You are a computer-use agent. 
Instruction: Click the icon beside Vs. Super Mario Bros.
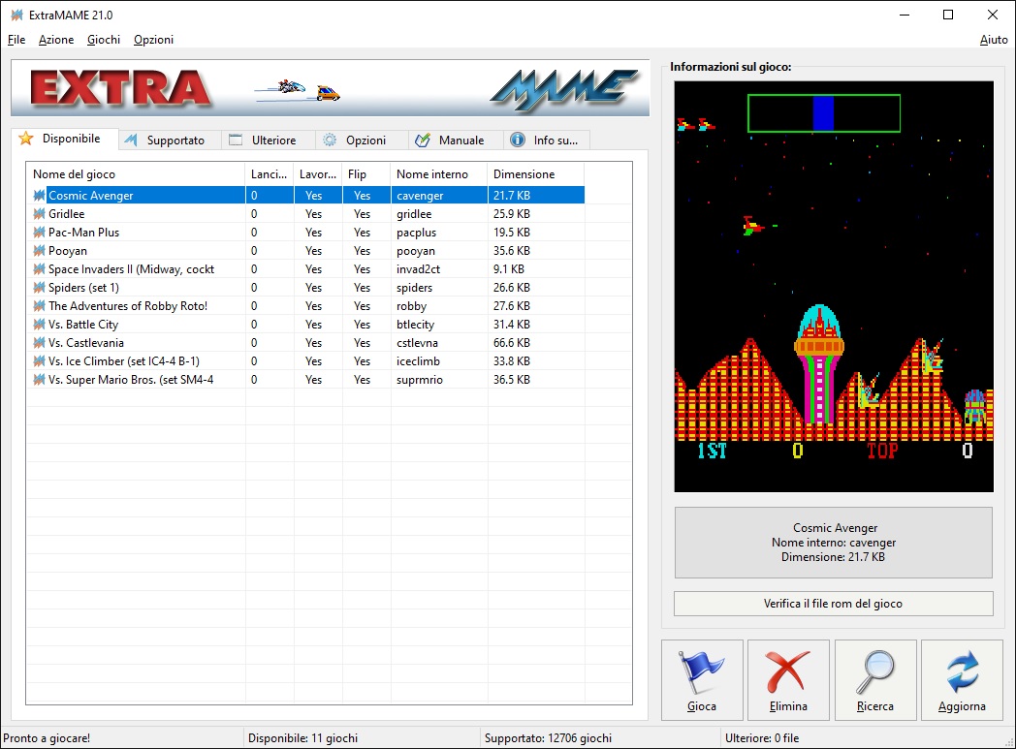coord(40,380)
